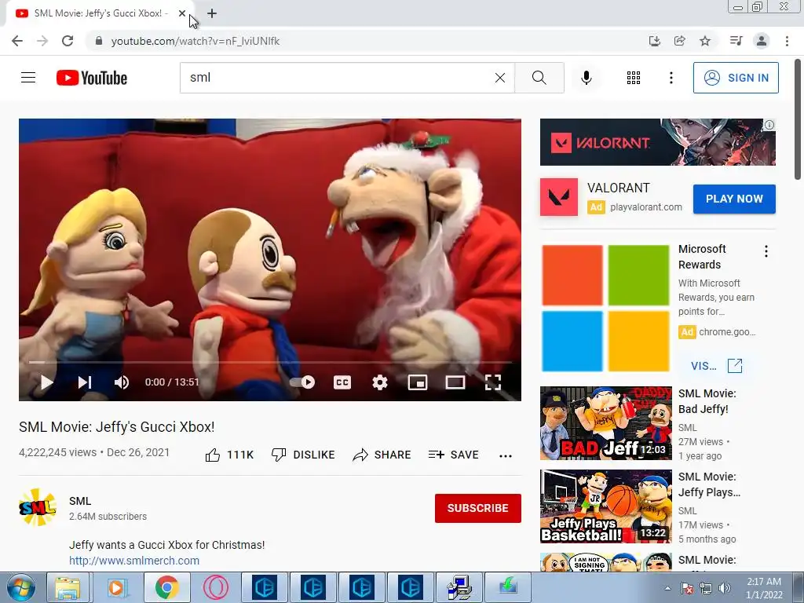This screenshot has height=603, width=804.
Task: Open YouTube settings three-dot menu
Action: (x=671, y=78)
